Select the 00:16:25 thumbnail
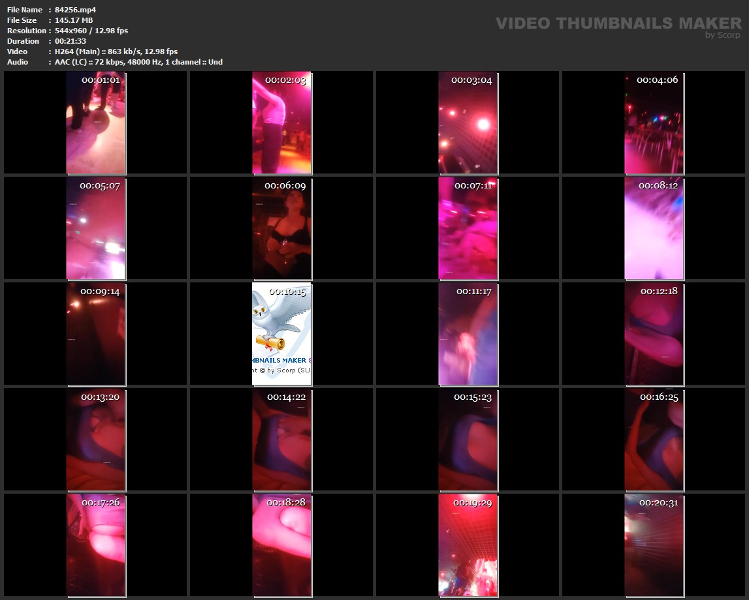Screen dimensions: 749x600 click(x=654, y=440)
